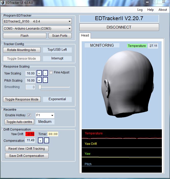Click the Temperature graph trace

coord(122,138)
